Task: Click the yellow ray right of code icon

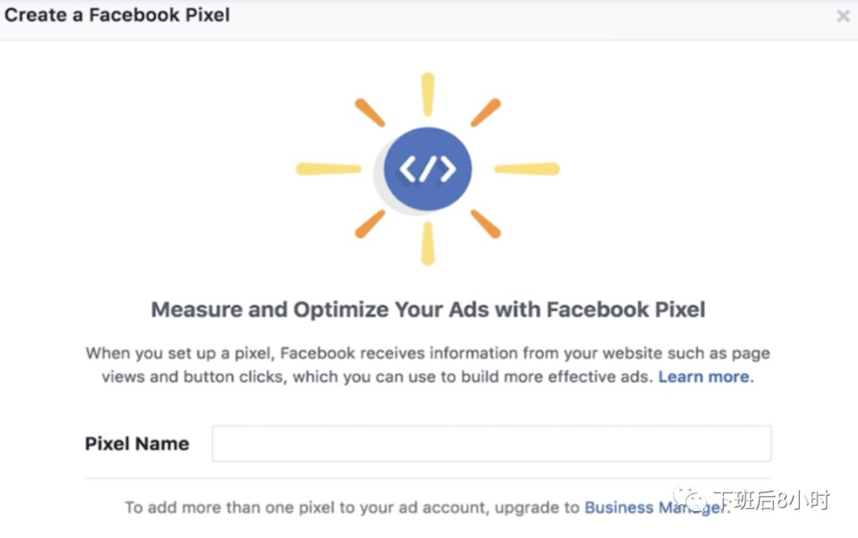Action: point(527,168)
